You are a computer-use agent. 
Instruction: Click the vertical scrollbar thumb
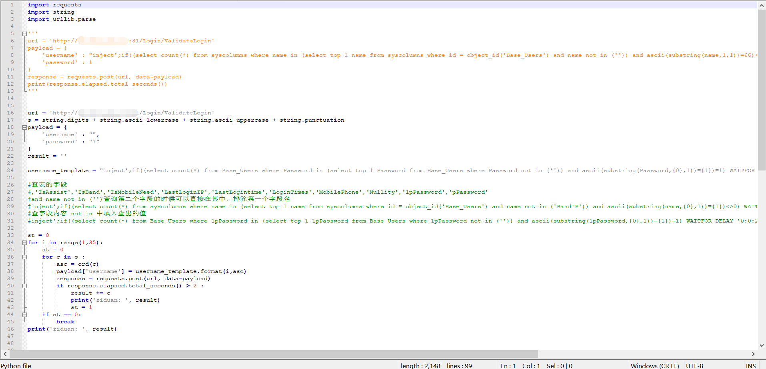[762, 90]
